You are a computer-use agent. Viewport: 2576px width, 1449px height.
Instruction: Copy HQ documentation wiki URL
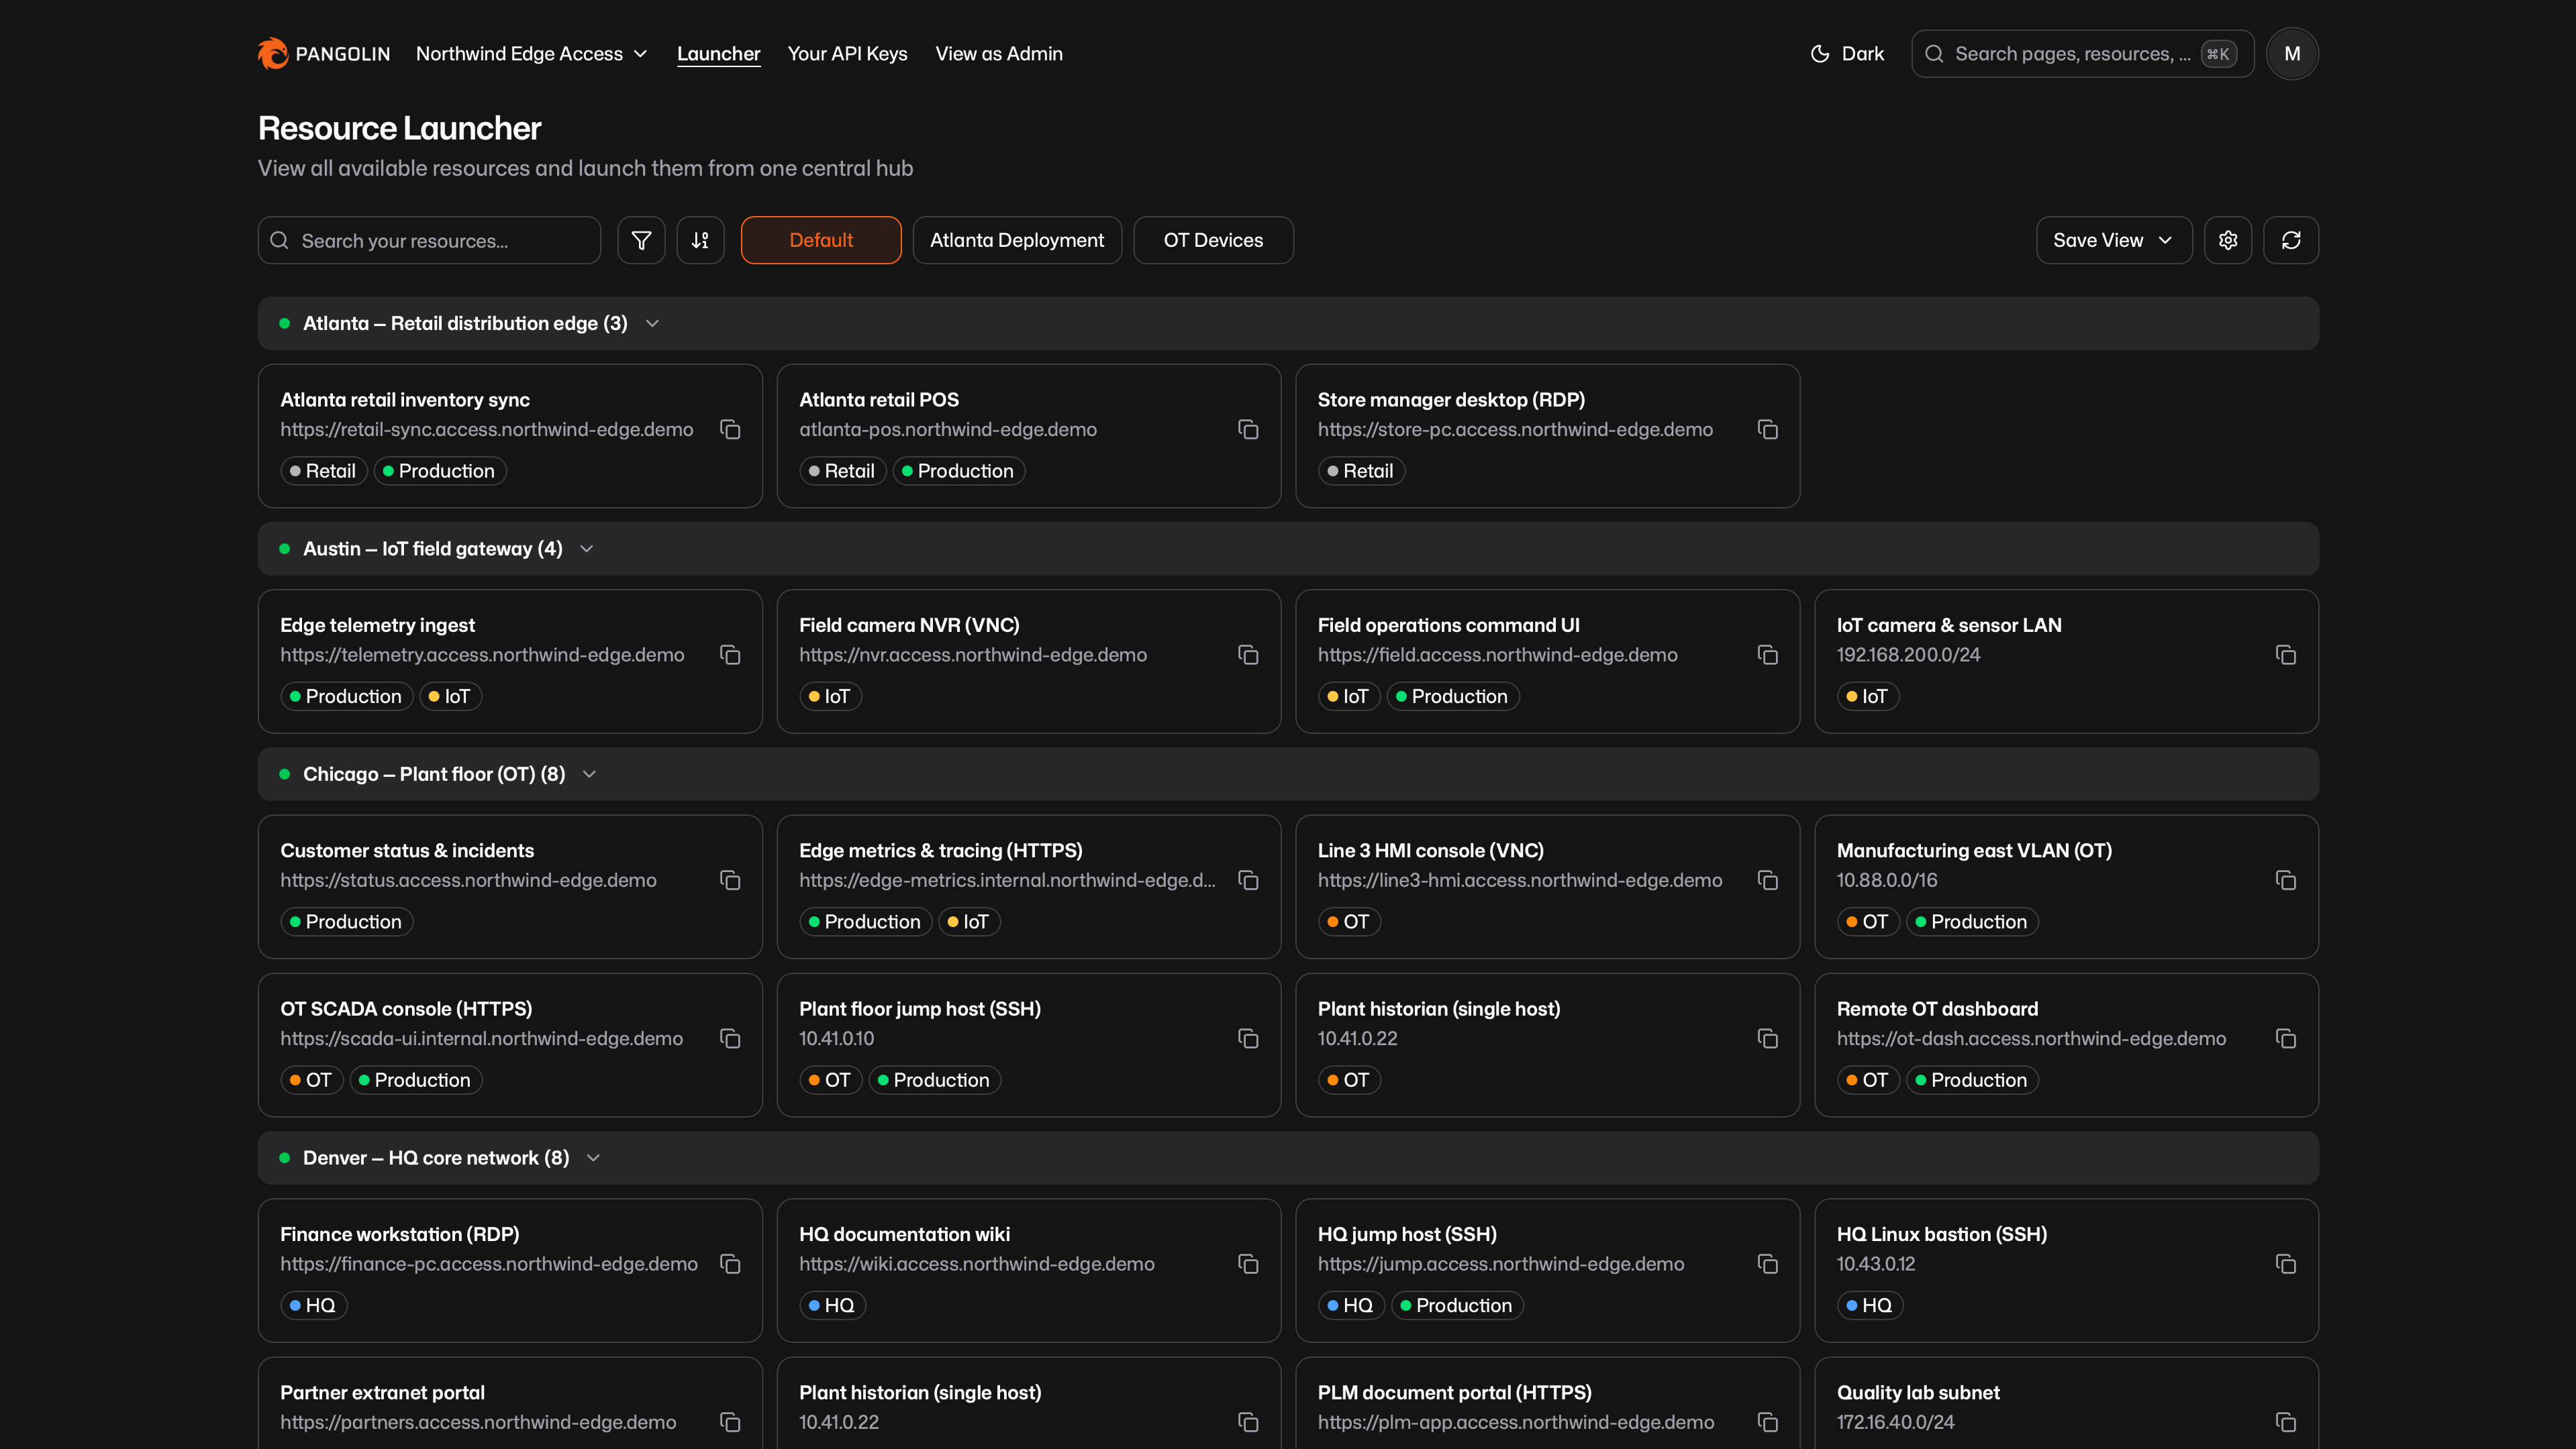[x=1248, y=1264]
